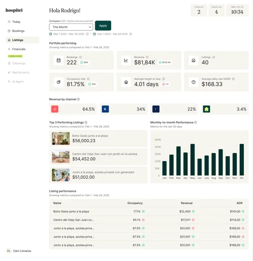
Task: Click the dark navy channel icon at 22%
Action: [156, 109]
